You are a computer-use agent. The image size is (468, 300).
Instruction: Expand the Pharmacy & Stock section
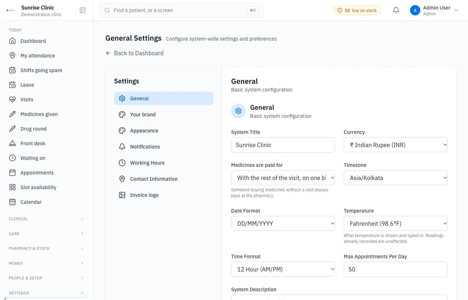coord(46,248)
